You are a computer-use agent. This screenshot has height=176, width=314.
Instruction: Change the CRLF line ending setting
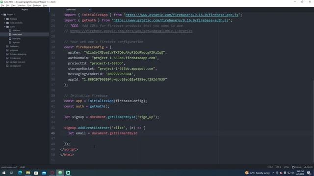tap(270, 167)
